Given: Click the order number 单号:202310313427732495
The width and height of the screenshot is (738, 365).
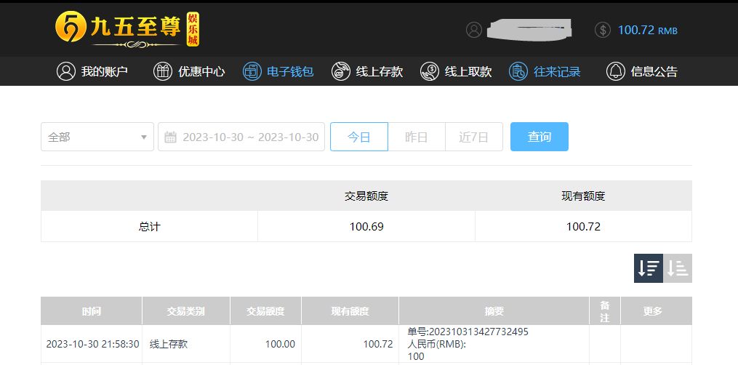Looking at the screenshot, I should point(468,332).
